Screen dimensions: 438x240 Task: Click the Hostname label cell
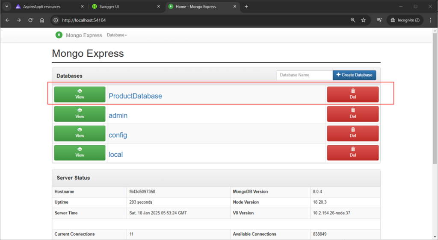pyautogui.click(x=89, y=191)
